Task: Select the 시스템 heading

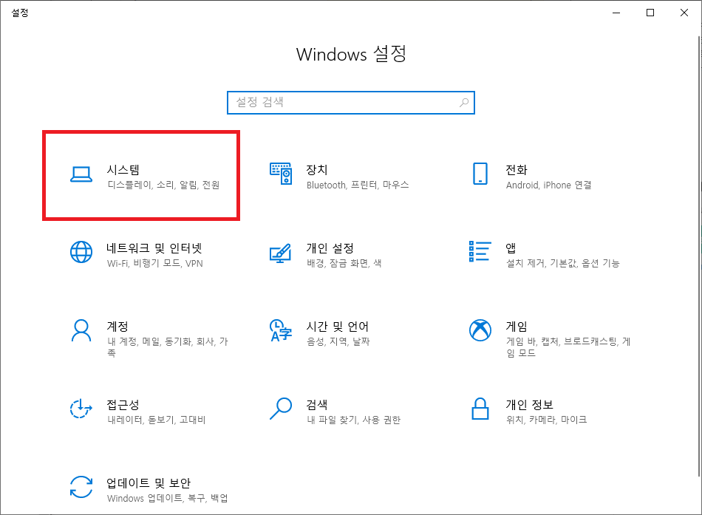Action: (123, 170)
